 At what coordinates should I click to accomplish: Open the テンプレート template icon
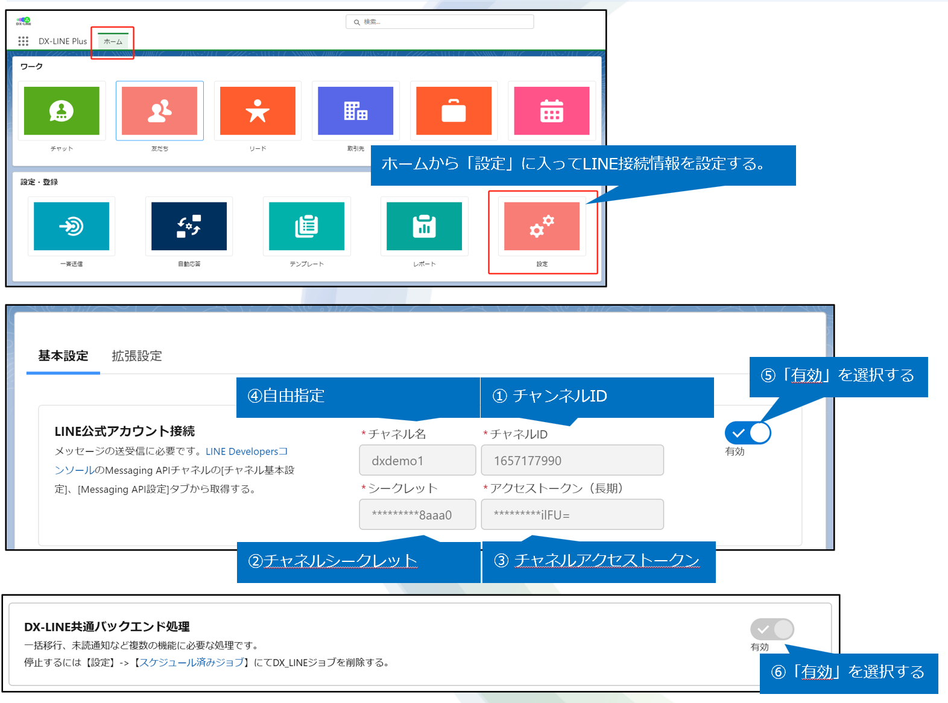tap(306, 226)
